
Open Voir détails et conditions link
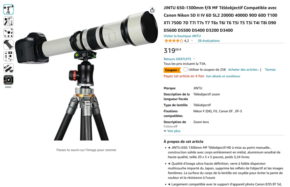point(223,76)
